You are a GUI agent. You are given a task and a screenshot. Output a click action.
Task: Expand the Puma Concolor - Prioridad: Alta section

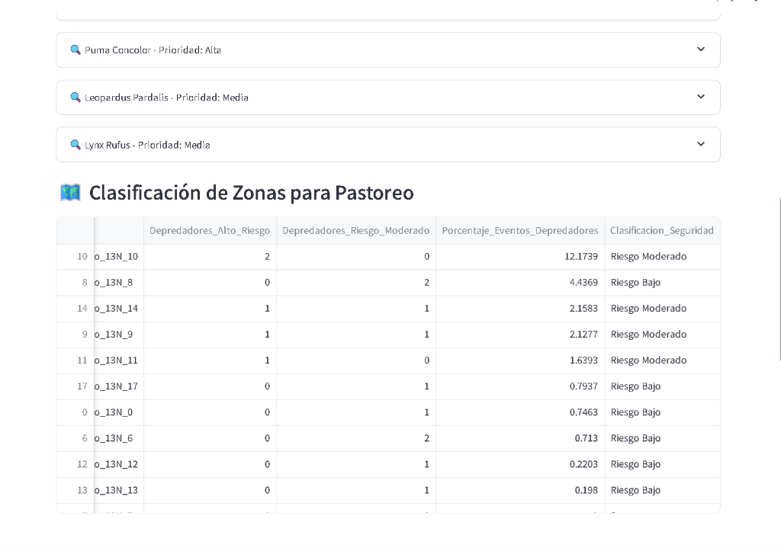point(388,49)
